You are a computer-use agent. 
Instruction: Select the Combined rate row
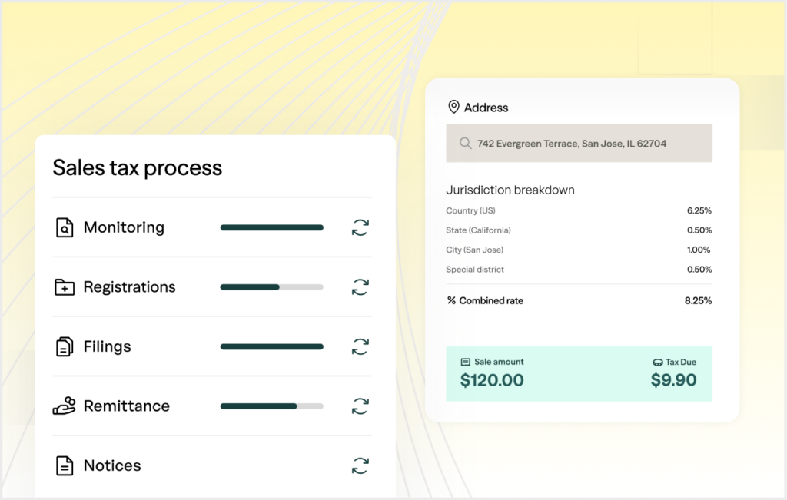579,301
